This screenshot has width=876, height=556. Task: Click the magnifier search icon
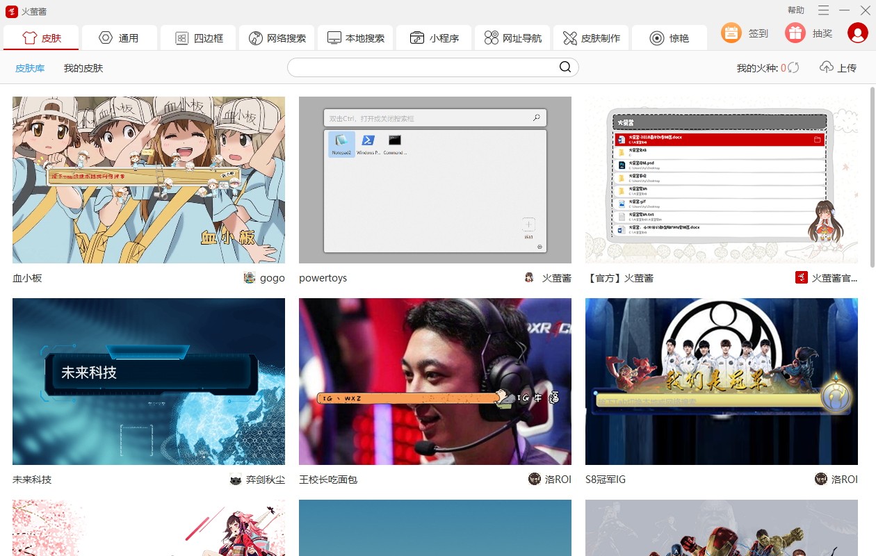[565, 67]
